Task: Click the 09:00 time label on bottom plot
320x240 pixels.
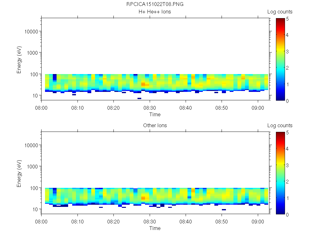Action: point(258,222)
